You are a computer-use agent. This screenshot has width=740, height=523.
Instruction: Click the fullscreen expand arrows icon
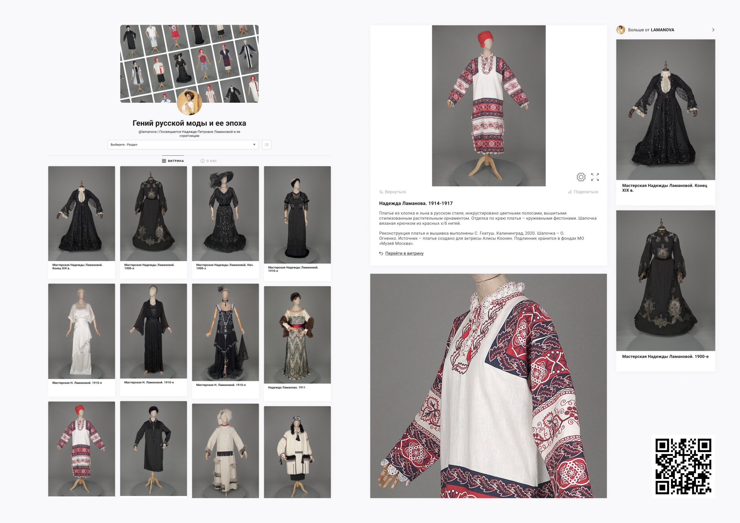[x=595, y=177]
